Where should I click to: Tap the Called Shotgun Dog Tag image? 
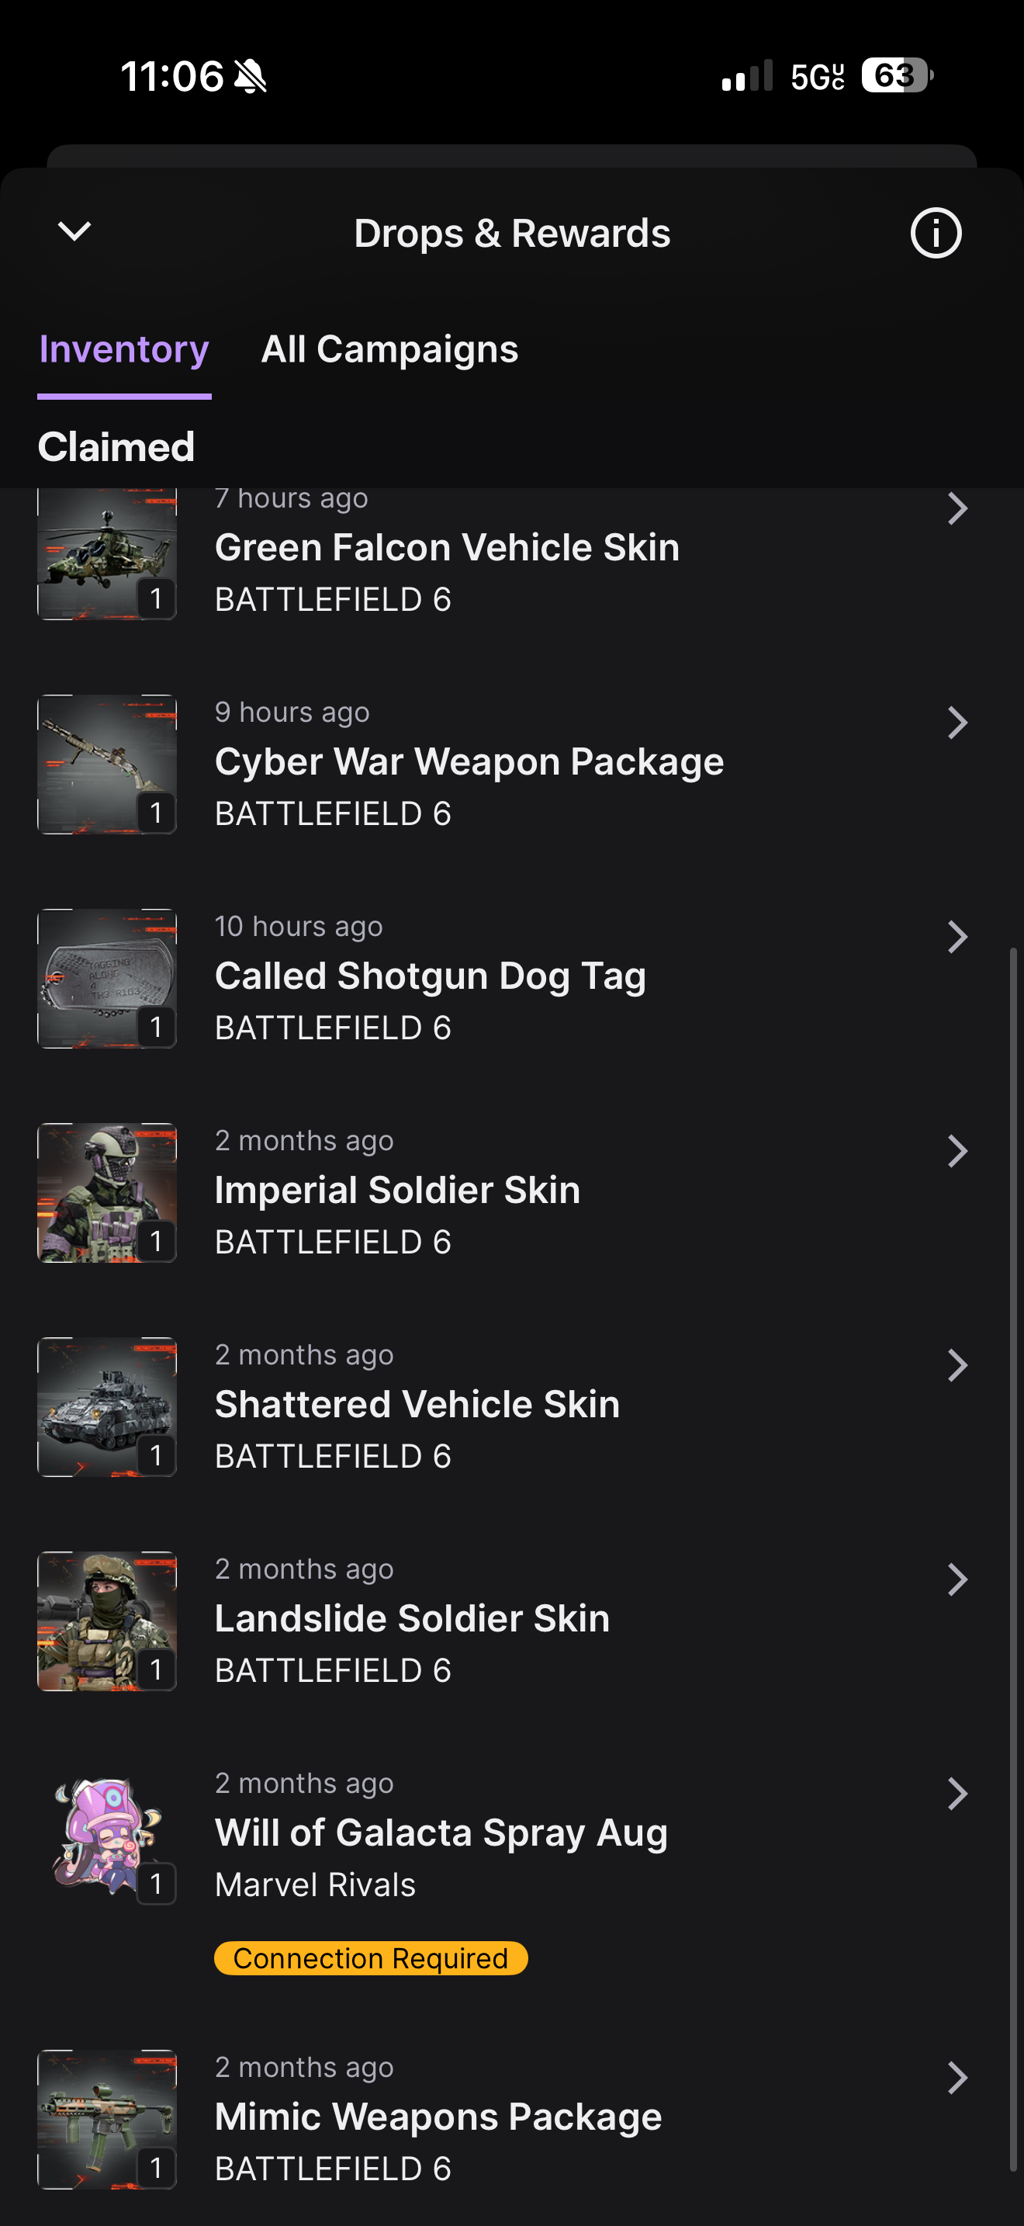(106, 979)
